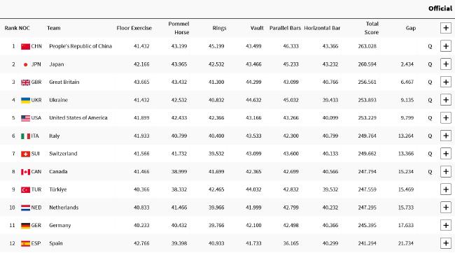Expand Germany row details
The width and height of the screenshot is (455, 253).
coord(446,225)
